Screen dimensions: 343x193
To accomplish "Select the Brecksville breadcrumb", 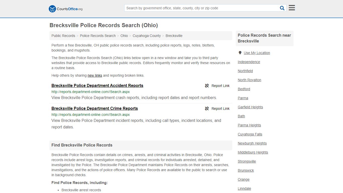I will coord(174,36).
